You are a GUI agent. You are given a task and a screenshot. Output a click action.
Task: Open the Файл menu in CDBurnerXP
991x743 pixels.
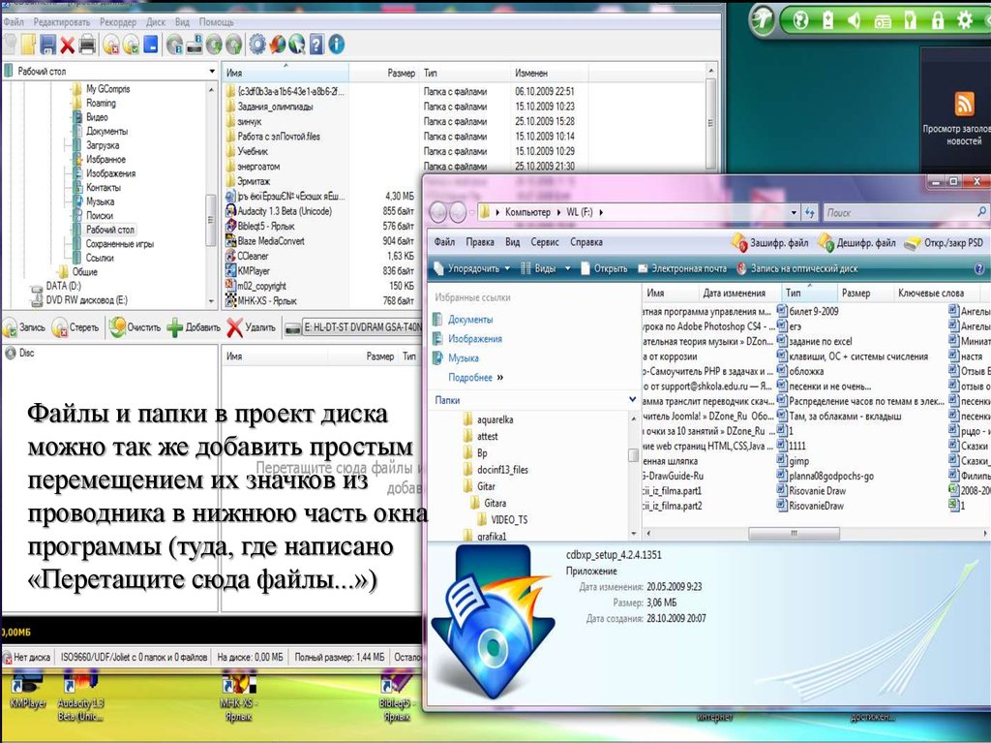tap(14, 22)
